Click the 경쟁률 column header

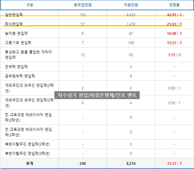[174, 5]
